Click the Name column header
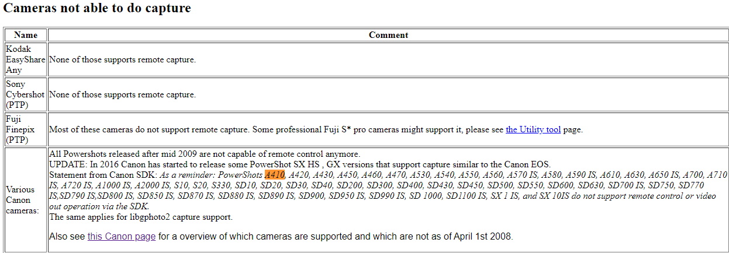This screenshot has height=253, width=729. pos(26,35)
